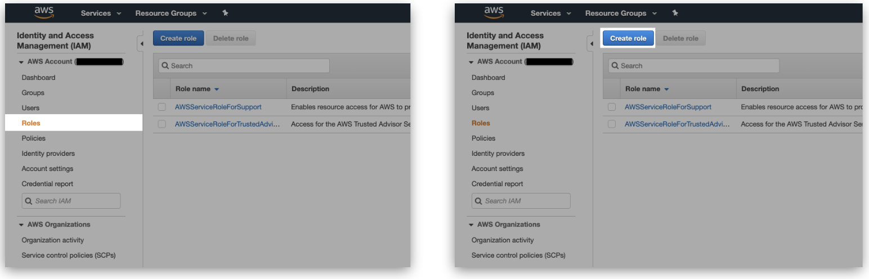Open Identity providers in the left screenshot
This screenshot has width=869, height=279.
click(48, 154)
